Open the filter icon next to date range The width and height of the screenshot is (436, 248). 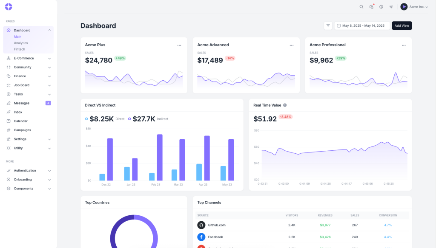pyautogui.click(x=328, y=25)
